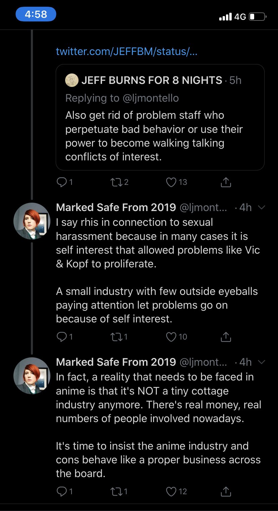Image resolution: width=278 pixels, height=511 pixels.
Task: Reply to the sexual harassment tweet
Action: [x=62, y=337]
